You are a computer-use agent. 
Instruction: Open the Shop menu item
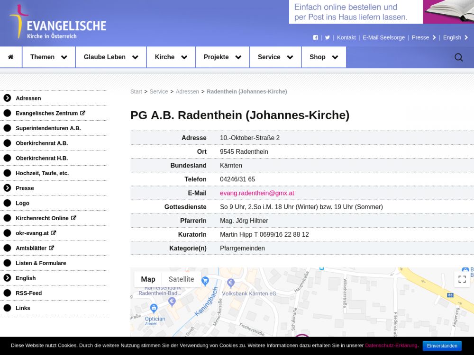[324, 57]
